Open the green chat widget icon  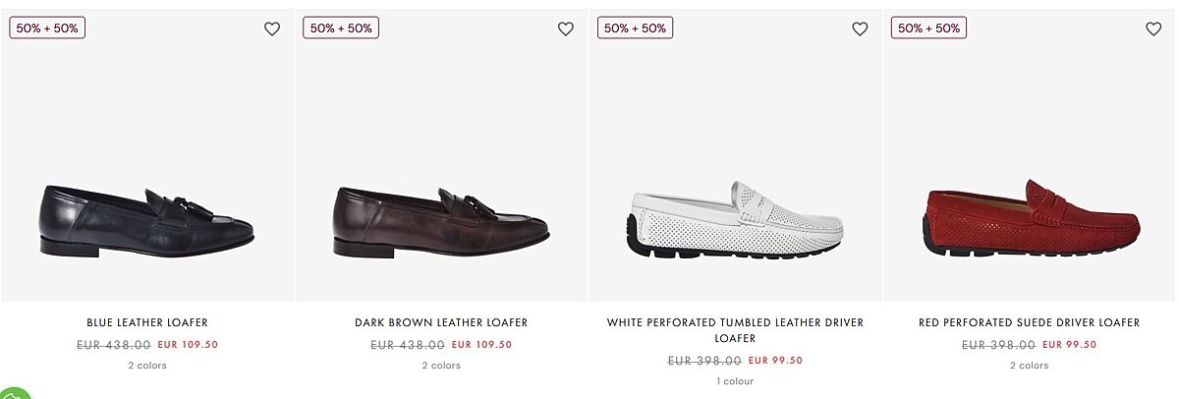(x=12, y=393)
